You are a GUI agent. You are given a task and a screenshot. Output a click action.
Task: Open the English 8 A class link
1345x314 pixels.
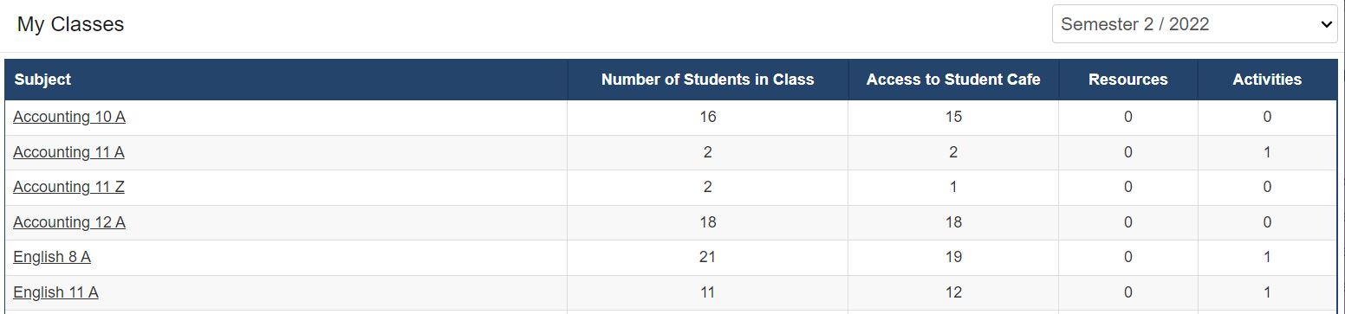[52, 257]
